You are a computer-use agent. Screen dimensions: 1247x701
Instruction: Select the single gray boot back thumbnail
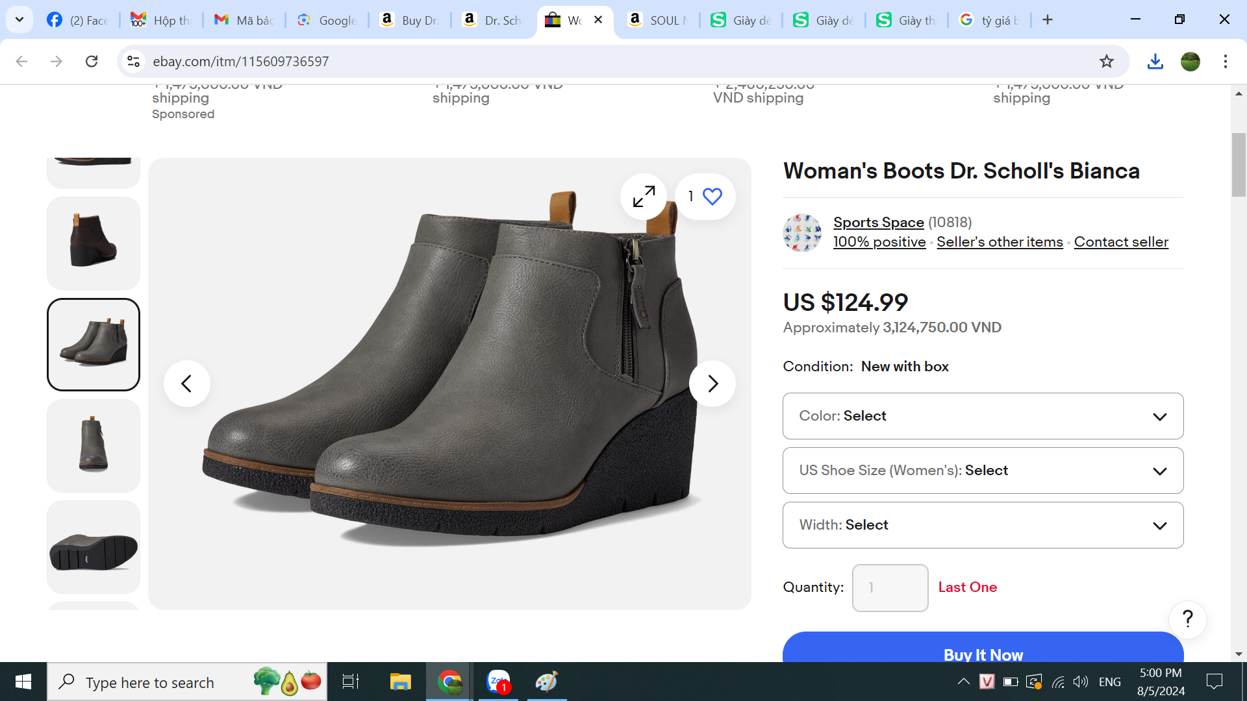(x=94, y=446)
